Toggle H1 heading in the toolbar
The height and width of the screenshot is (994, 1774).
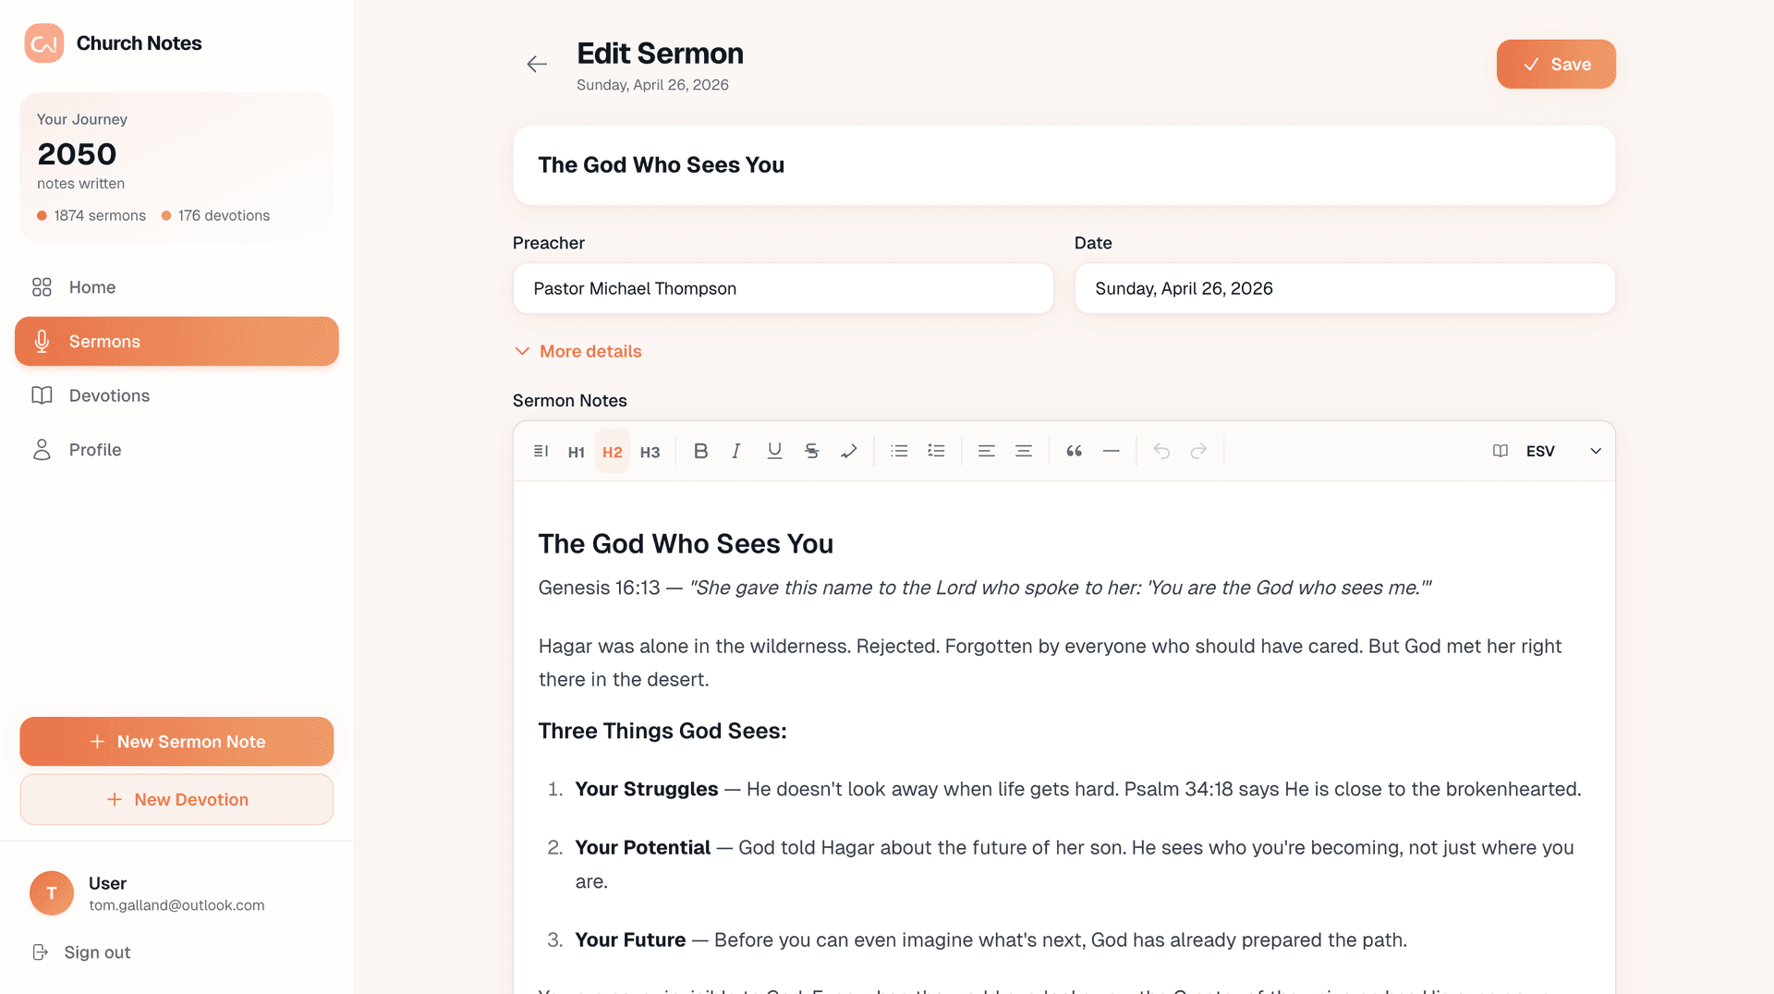point(576,451)
